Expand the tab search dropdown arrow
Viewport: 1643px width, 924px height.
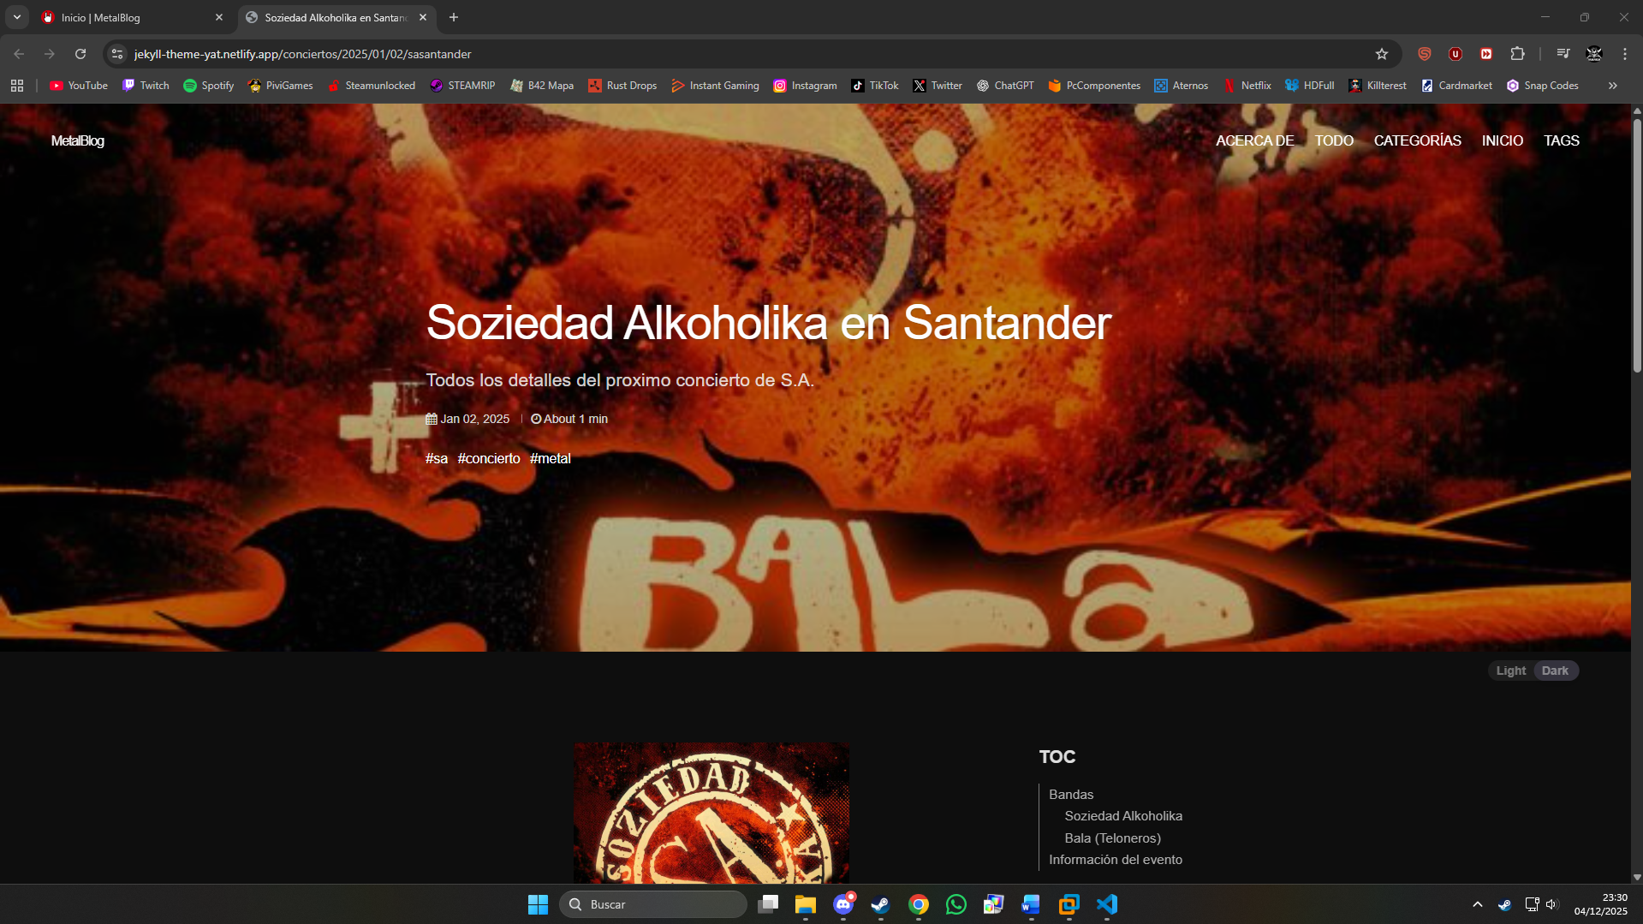click(17, 17)
